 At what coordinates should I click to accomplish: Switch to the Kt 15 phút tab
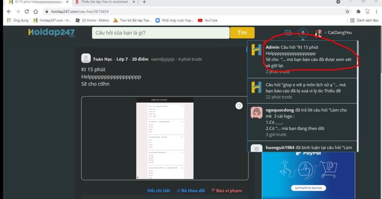37,2
